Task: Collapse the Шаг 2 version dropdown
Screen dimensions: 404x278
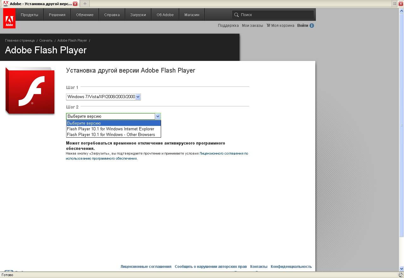Action: click(158, 116)
